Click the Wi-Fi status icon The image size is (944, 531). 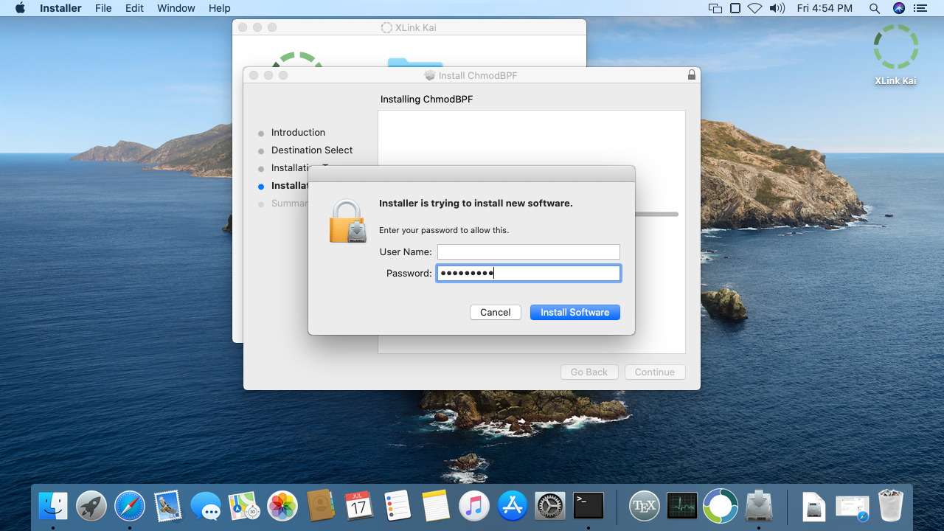coord(754,8)
